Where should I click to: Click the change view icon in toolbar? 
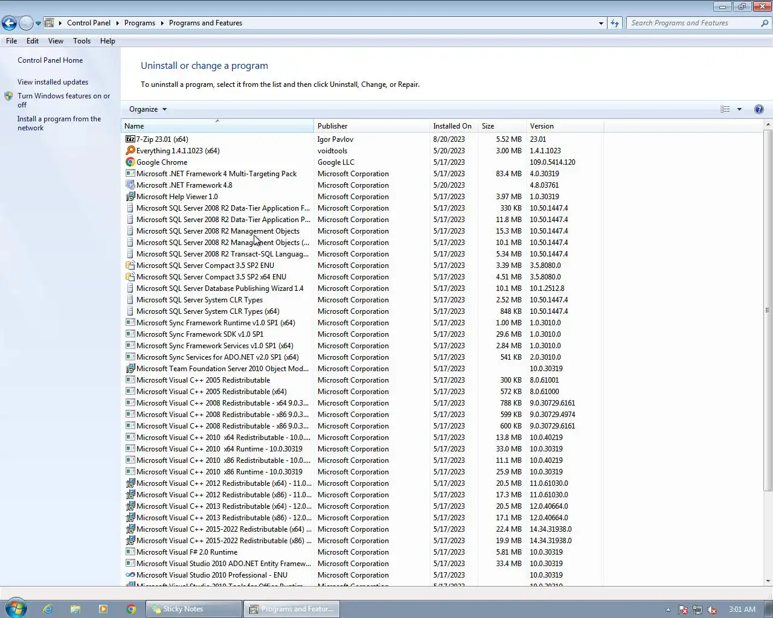point(725,109)
